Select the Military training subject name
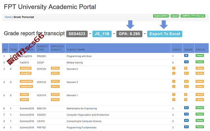 point(74,63)
